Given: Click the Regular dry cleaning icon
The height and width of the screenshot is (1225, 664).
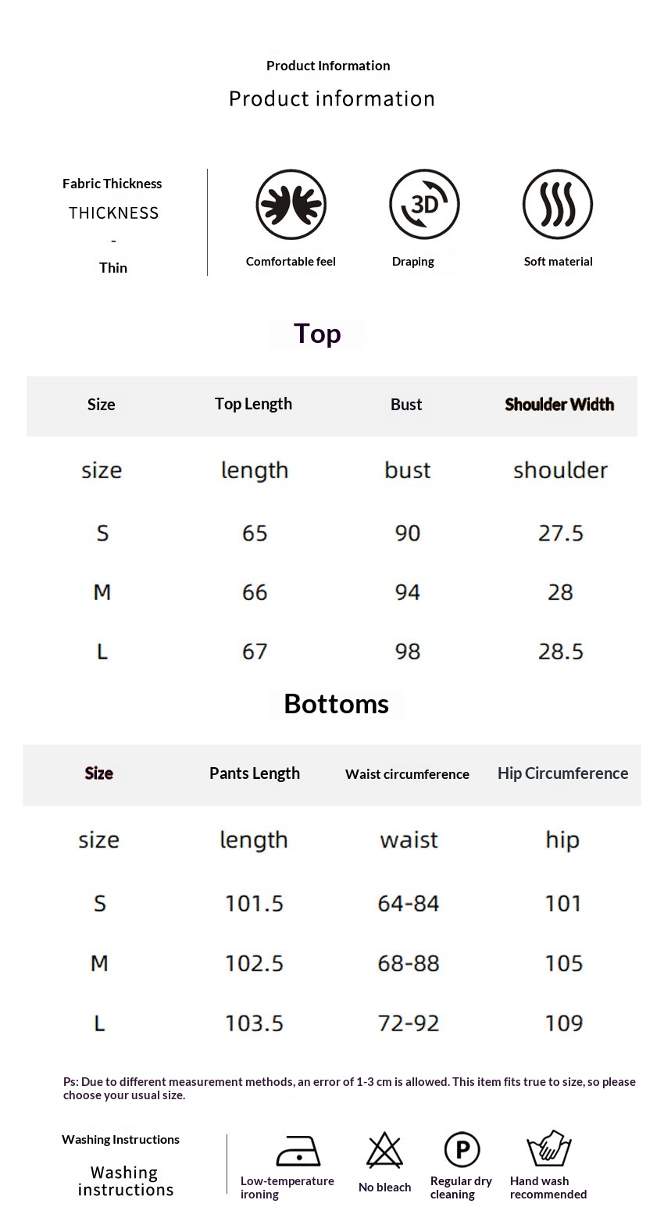Looking at the screenshot, I should tap(462, 1150).
